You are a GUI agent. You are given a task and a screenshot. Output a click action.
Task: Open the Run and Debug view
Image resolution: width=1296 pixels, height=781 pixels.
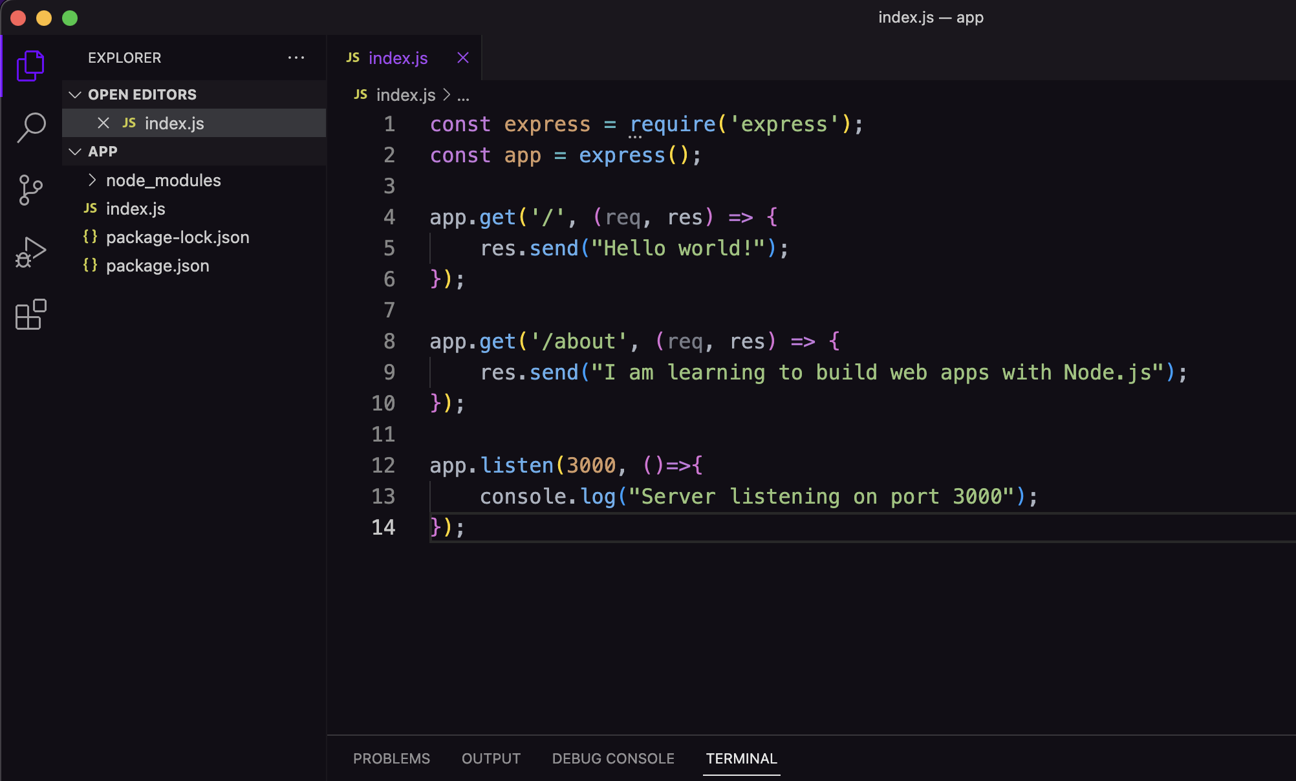click(29, 251)
